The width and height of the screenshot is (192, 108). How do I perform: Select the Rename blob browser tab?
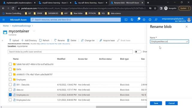127,3
